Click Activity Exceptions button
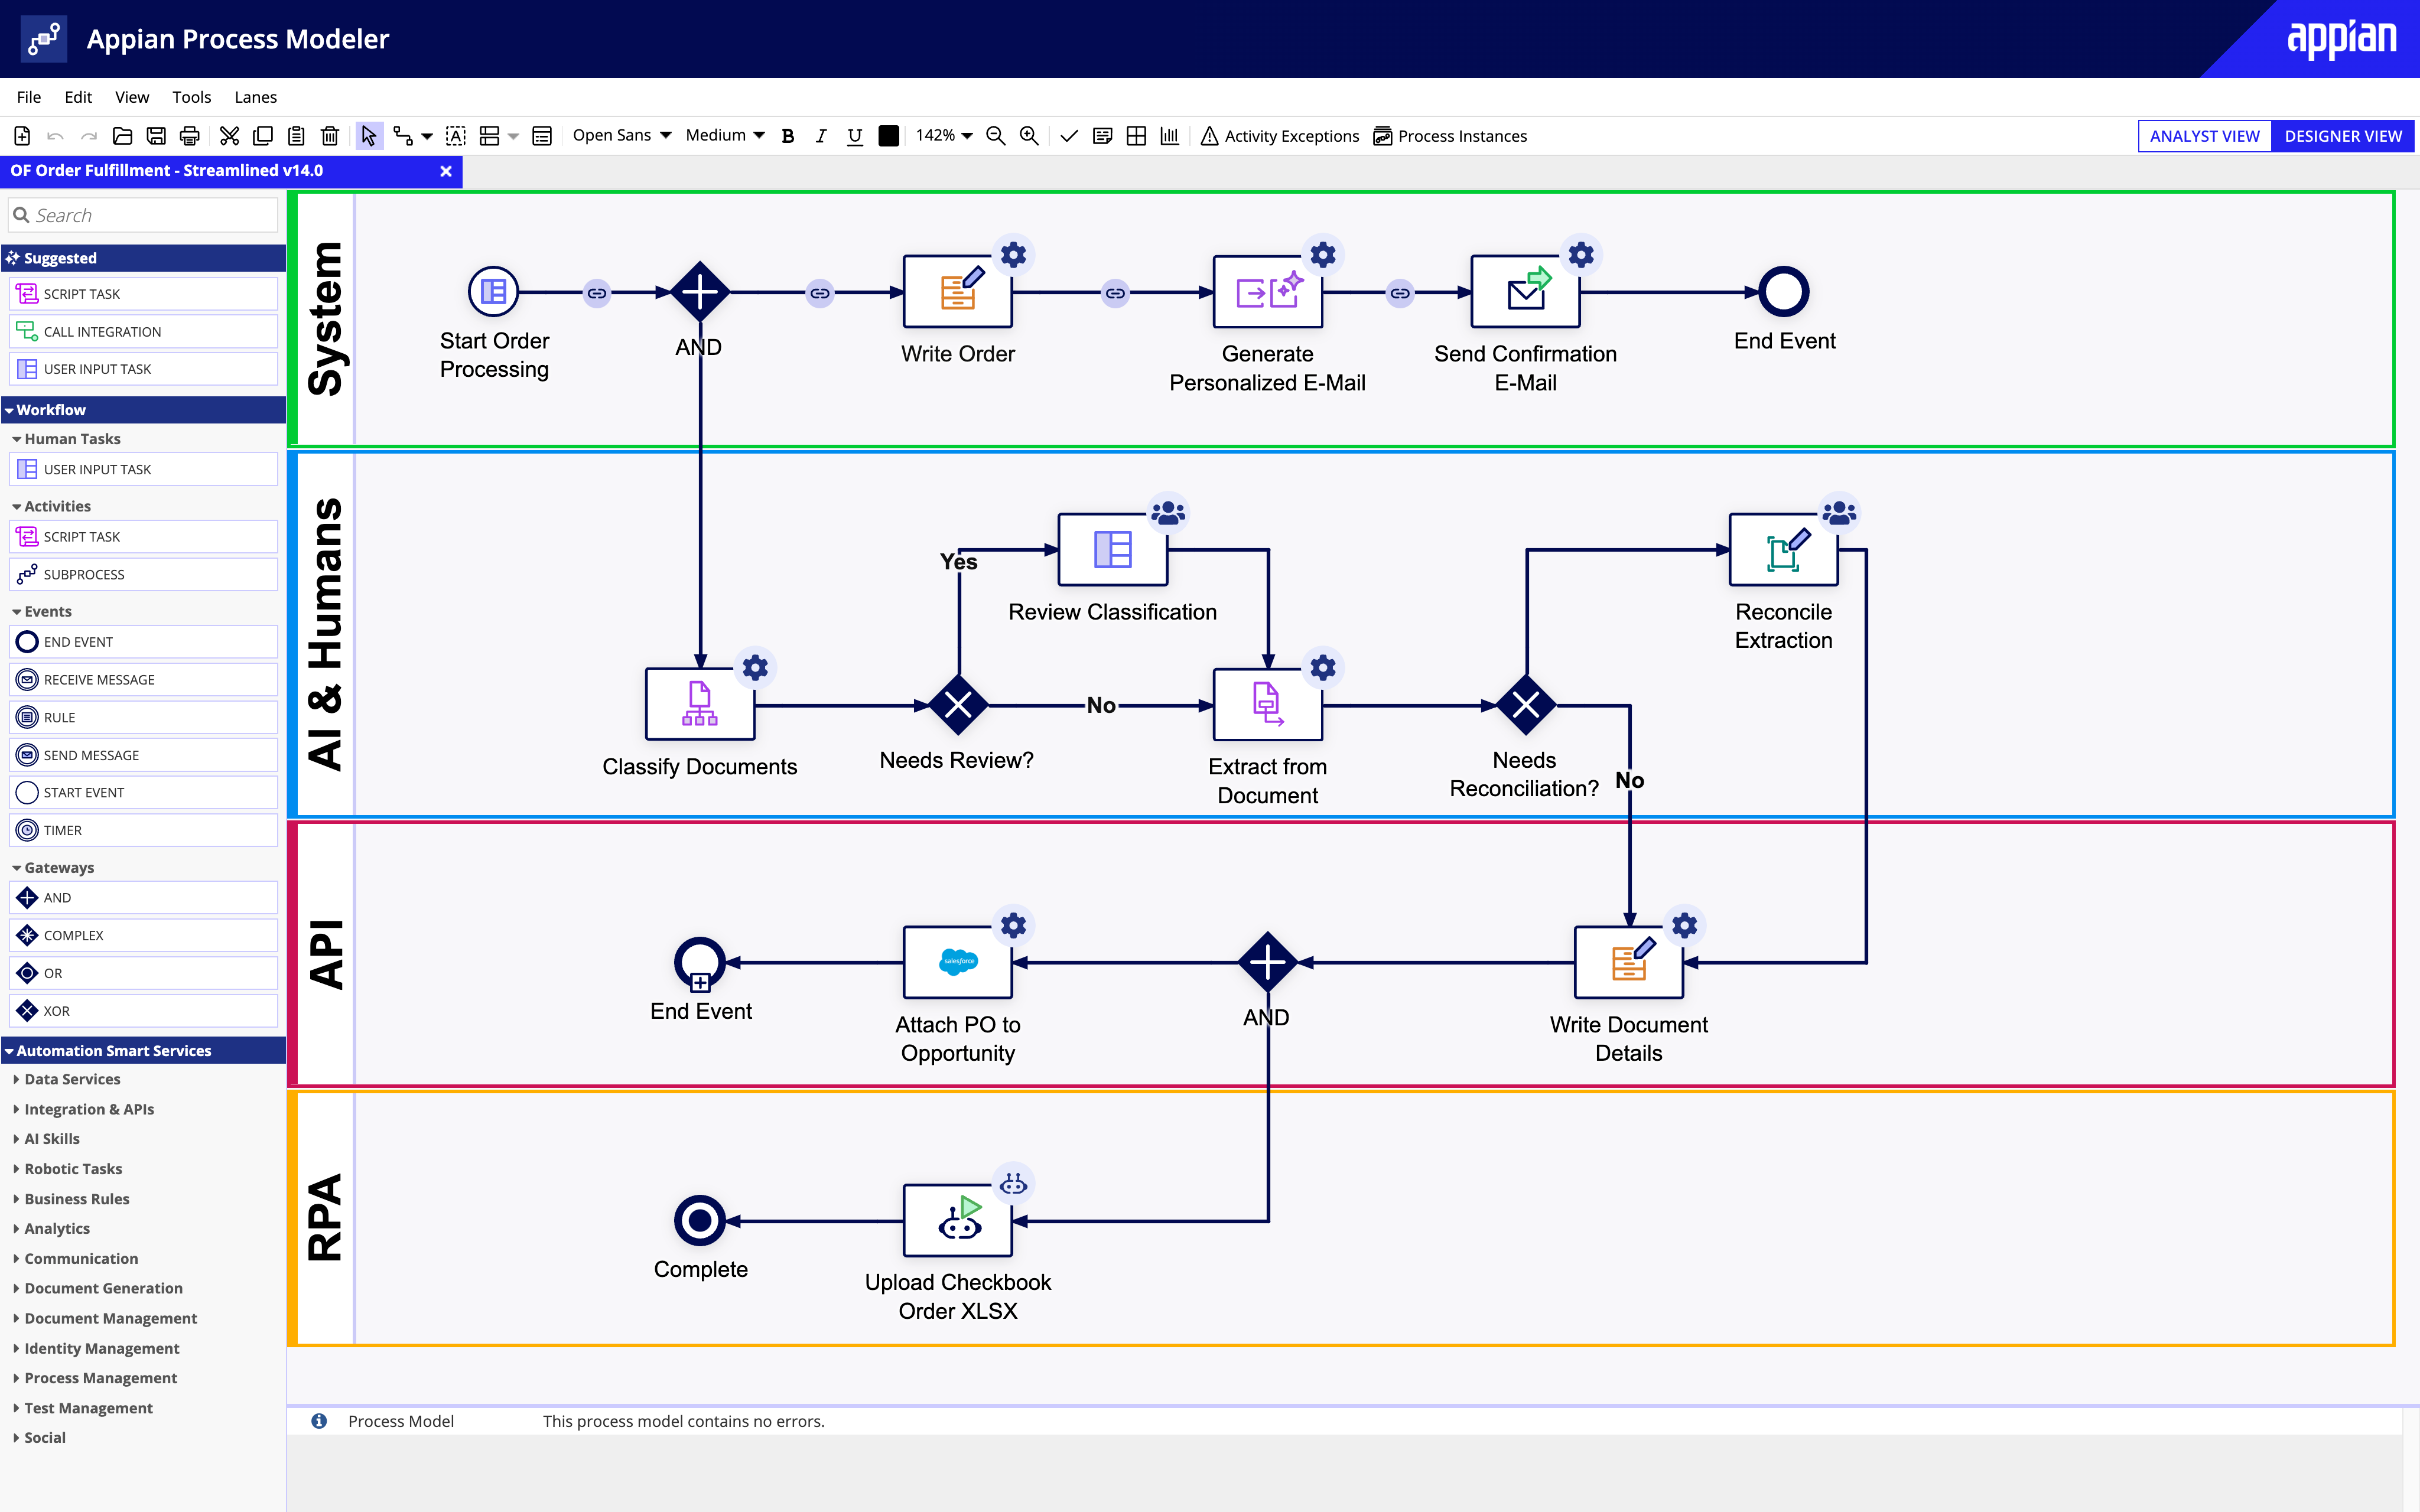The width and height of the screenshot is (2420, 1512). tap(1280, 136)
